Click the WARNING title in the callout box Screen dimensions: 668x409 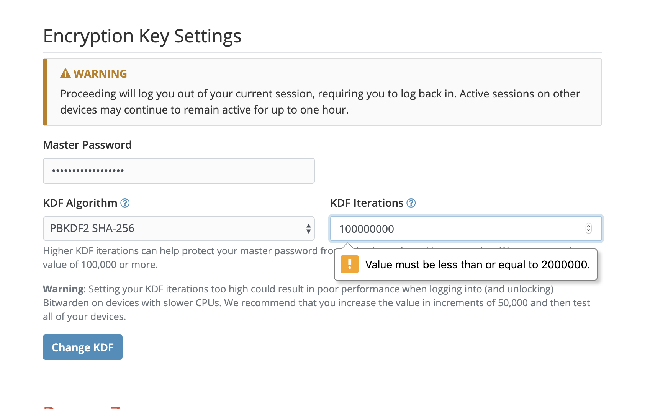point(100,74)
